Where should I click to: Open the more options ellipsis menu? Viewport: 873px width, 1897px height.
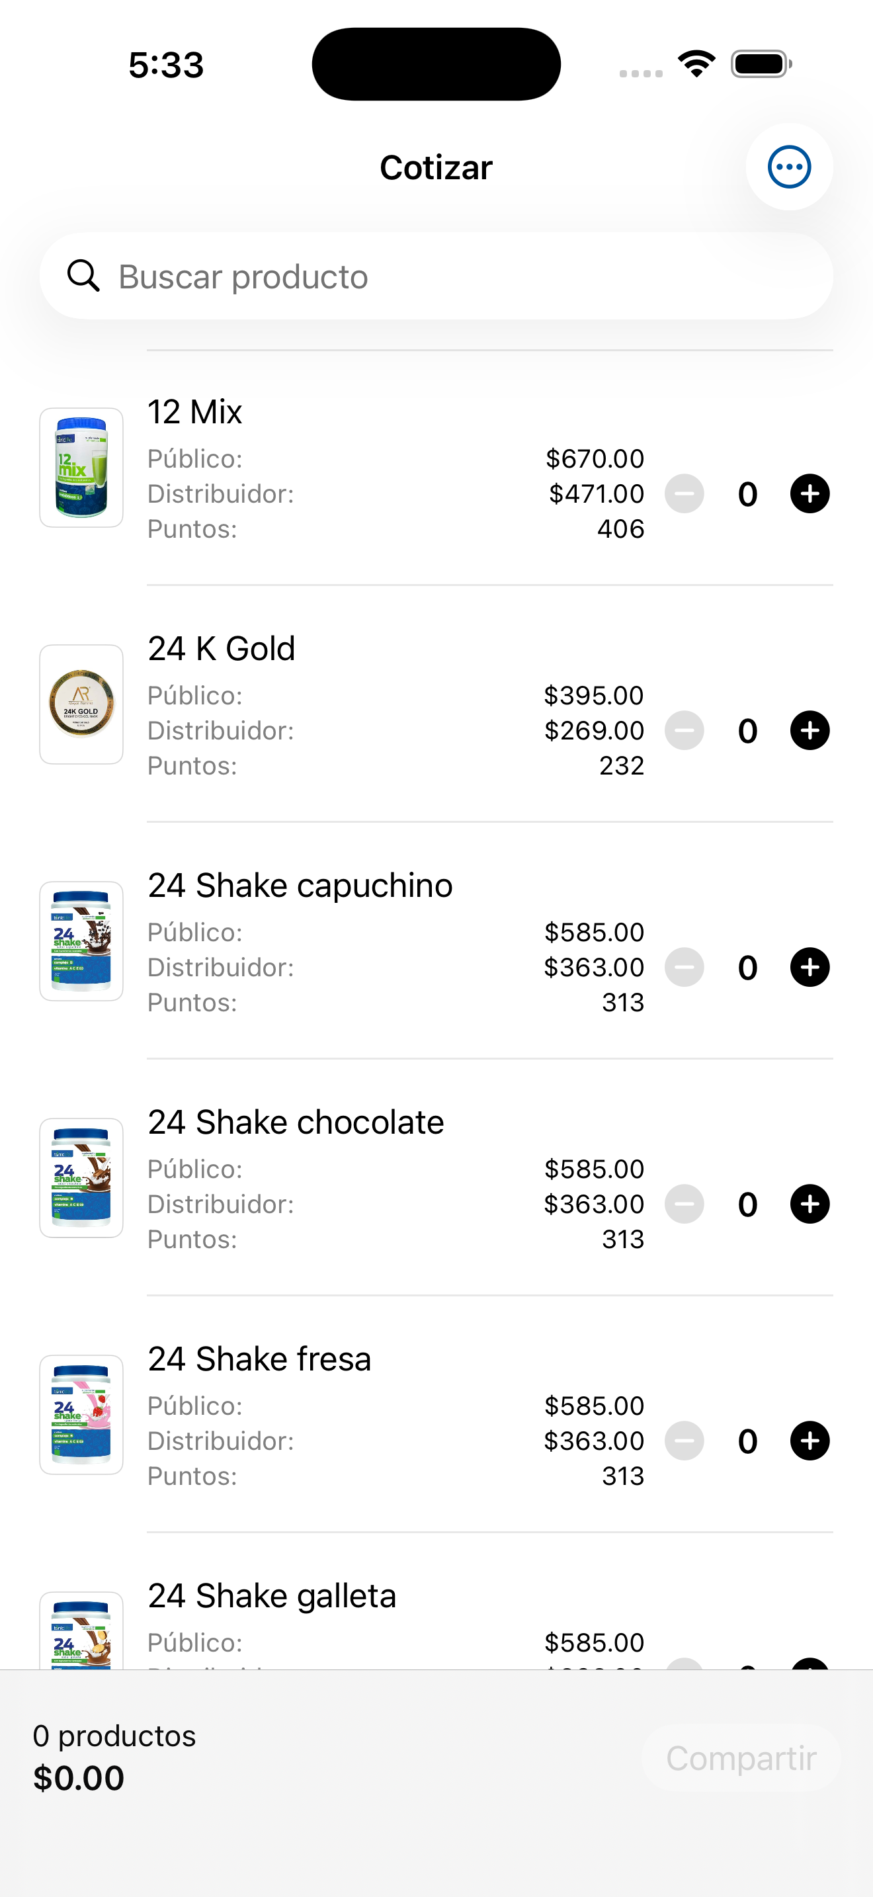(789, 167)
